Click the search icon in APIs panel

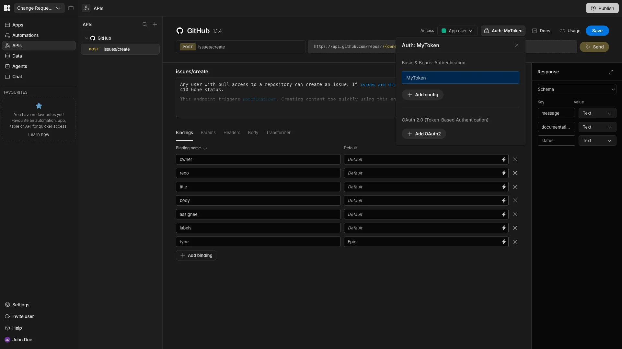tap(145, 25)
